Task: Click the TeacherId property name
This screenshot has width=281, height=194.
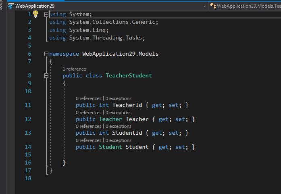Action: pos(127,105)
